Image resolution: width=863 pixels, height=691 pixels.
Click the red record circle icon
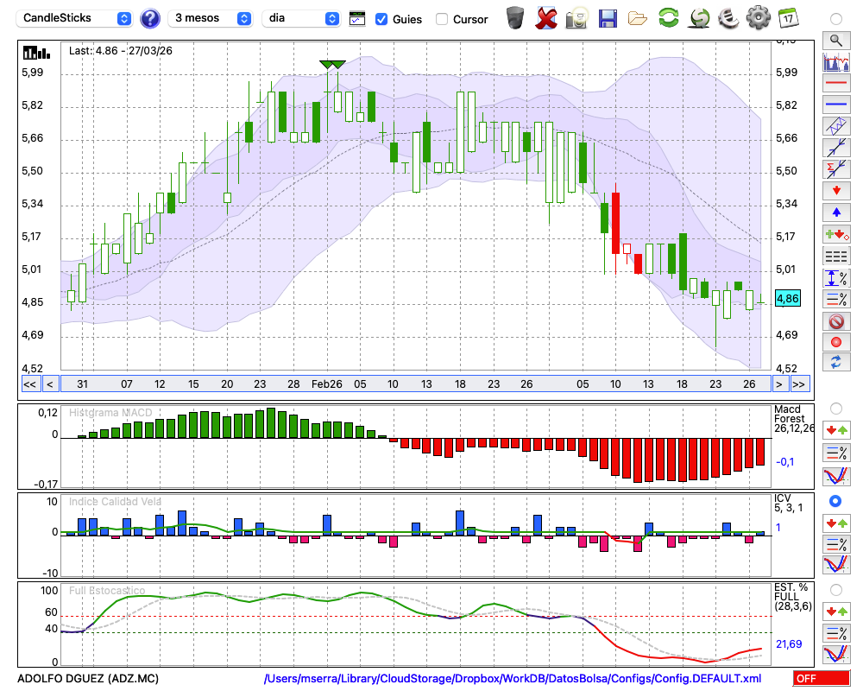(836, 342)
